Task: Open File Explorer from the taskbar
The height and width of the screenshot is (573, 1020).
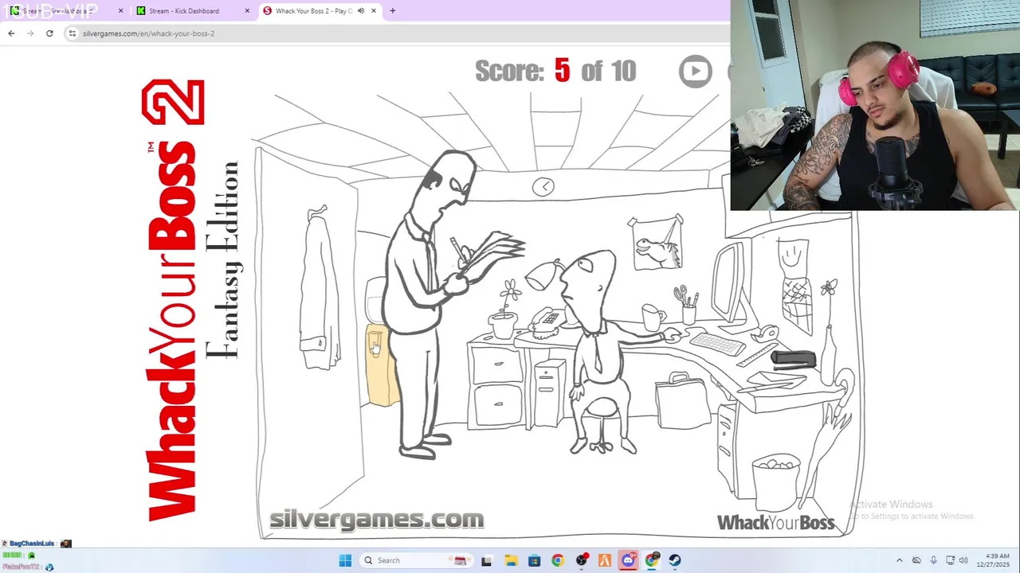Action: click(x=510, y=560)
